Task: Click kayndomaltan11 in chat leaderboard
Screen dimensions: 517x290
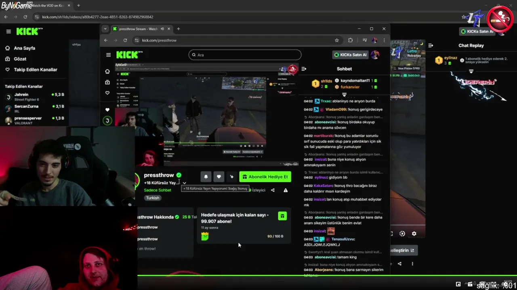Action: pos(355,81)
